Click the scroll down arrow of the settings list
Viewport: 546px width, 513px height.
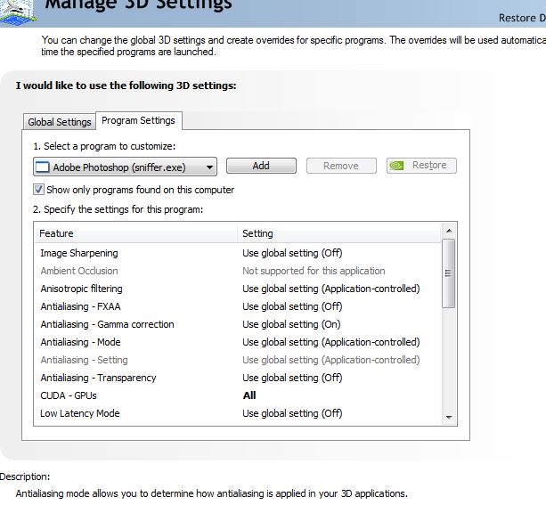coord(449,417)
